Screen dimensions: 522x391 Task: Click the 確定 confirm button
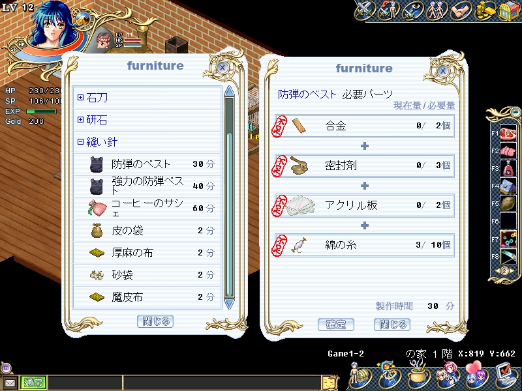point(335,325)
